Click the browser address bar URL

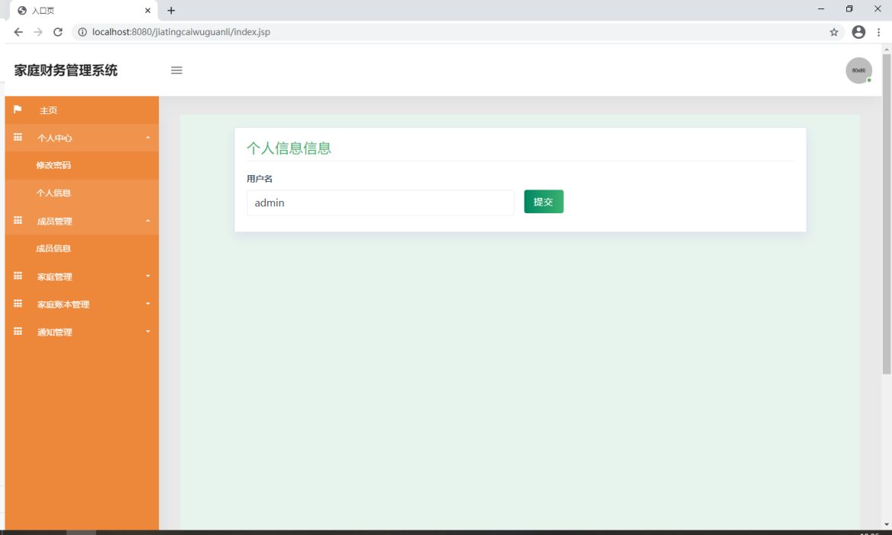[x=181, y=32]
